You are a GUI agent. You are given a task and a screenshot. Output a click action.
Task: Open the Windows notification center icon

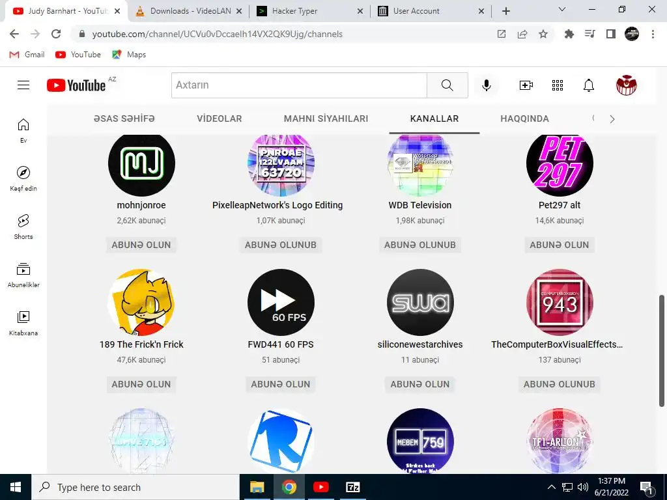tap(646, 487)
